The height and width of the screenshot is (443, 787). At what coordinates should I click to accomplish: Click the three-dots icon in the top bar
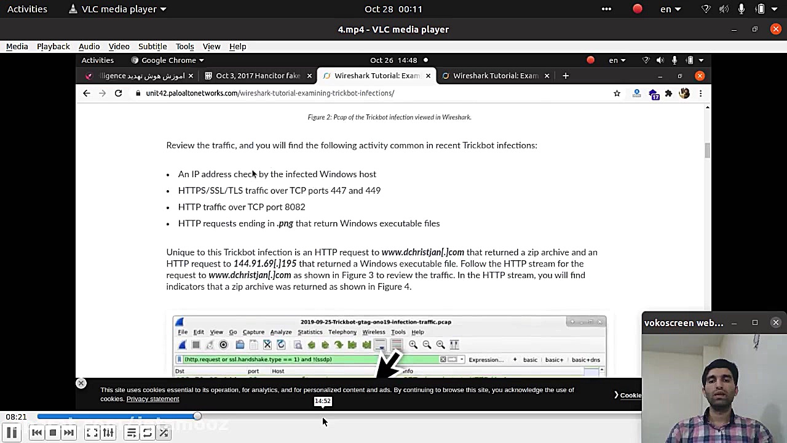(607, 9)
